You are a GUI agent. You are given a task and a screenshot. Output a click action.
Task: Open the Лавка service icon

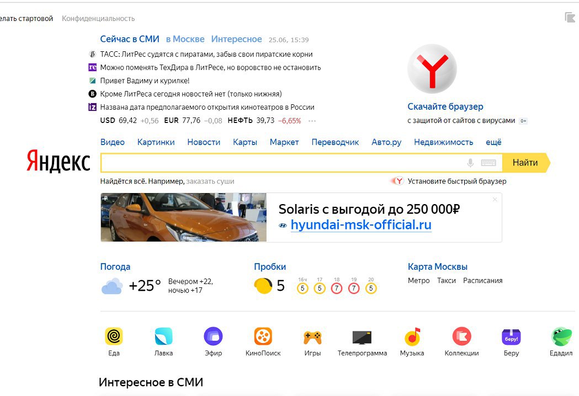pos(163,336)
